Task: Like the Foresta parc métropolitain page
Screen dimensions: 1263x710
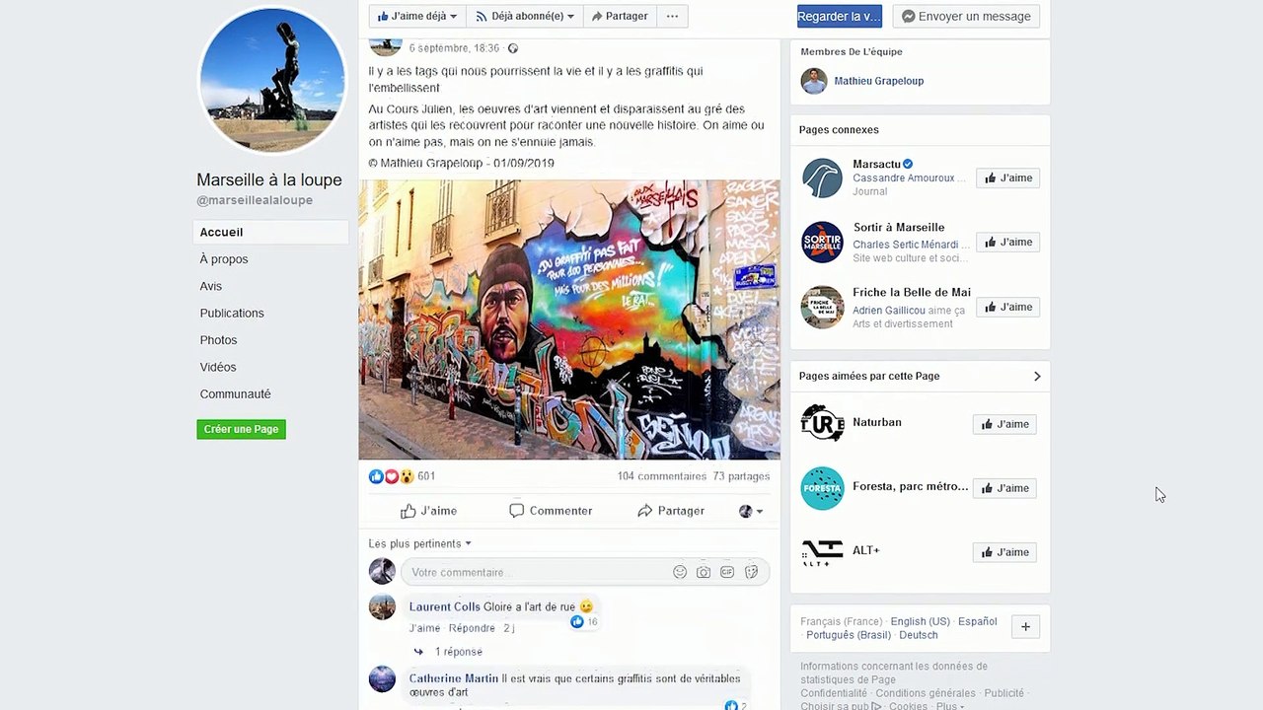Action: coord(1004,488)
